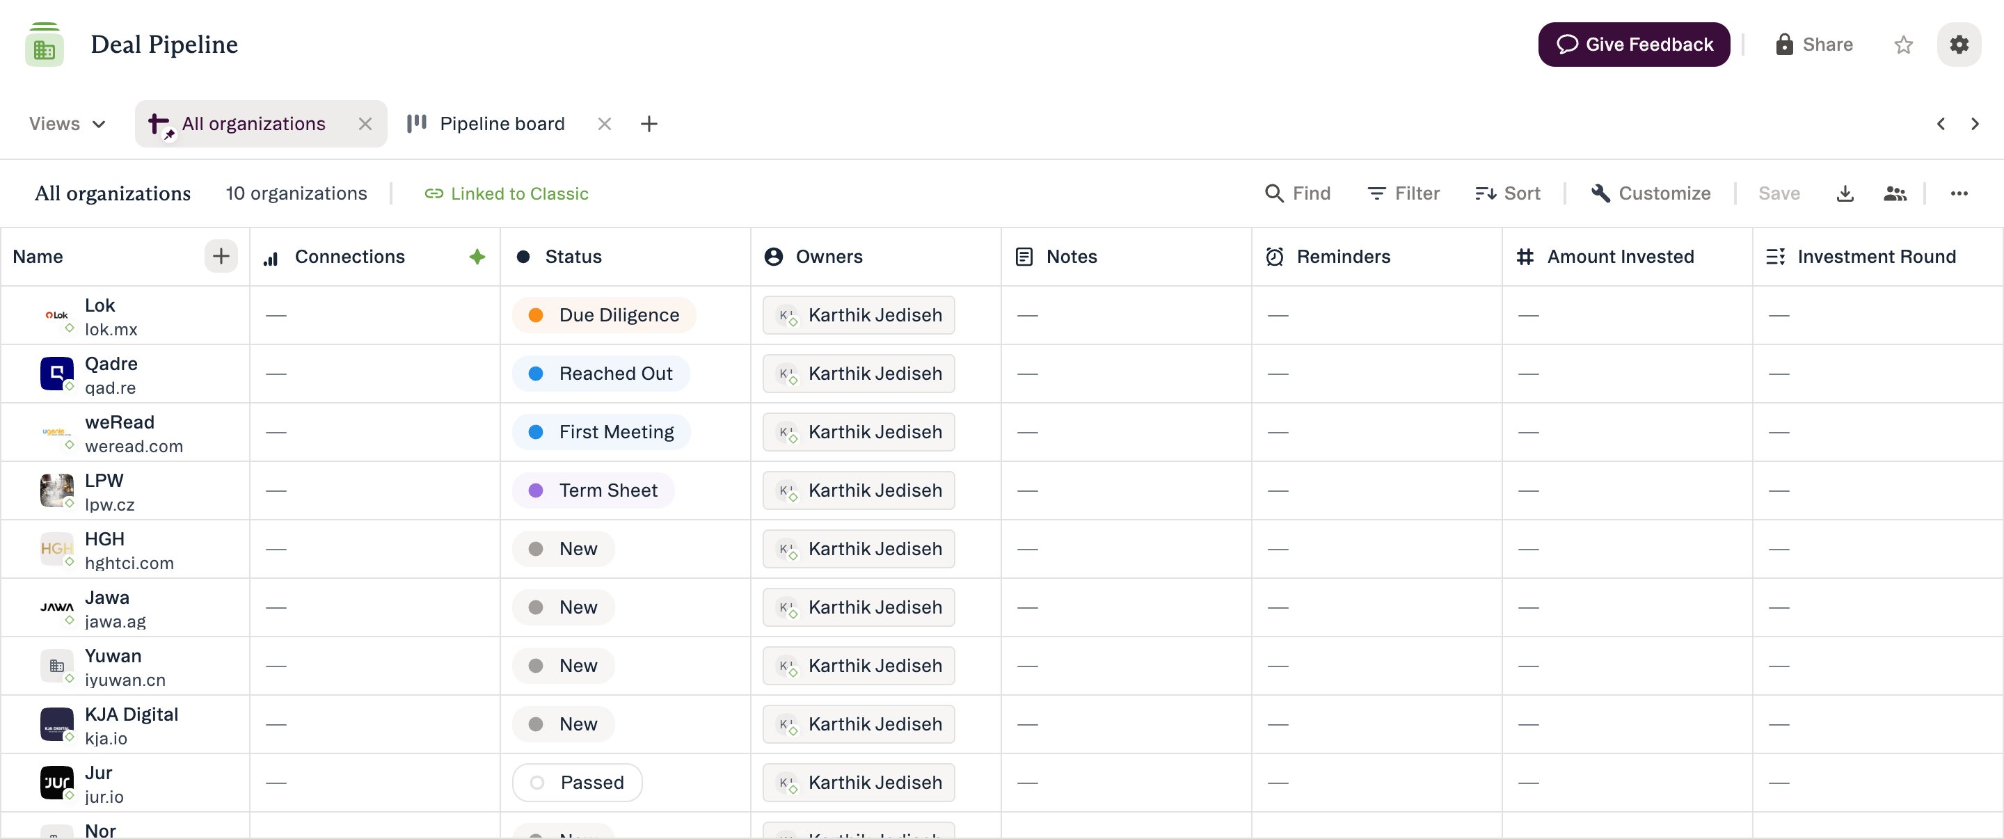Click the green sparkle icon in Connections header

pos(477,257)
